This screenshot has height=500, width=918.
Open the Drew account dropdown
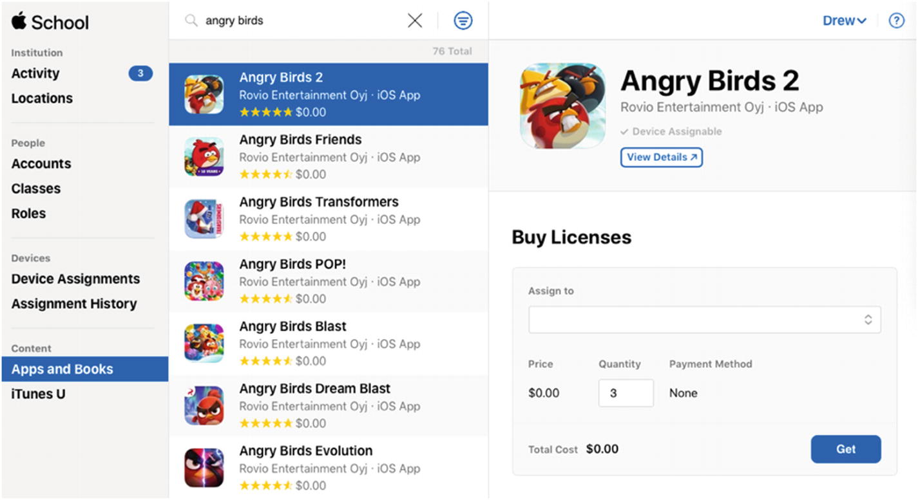[845, 21]
